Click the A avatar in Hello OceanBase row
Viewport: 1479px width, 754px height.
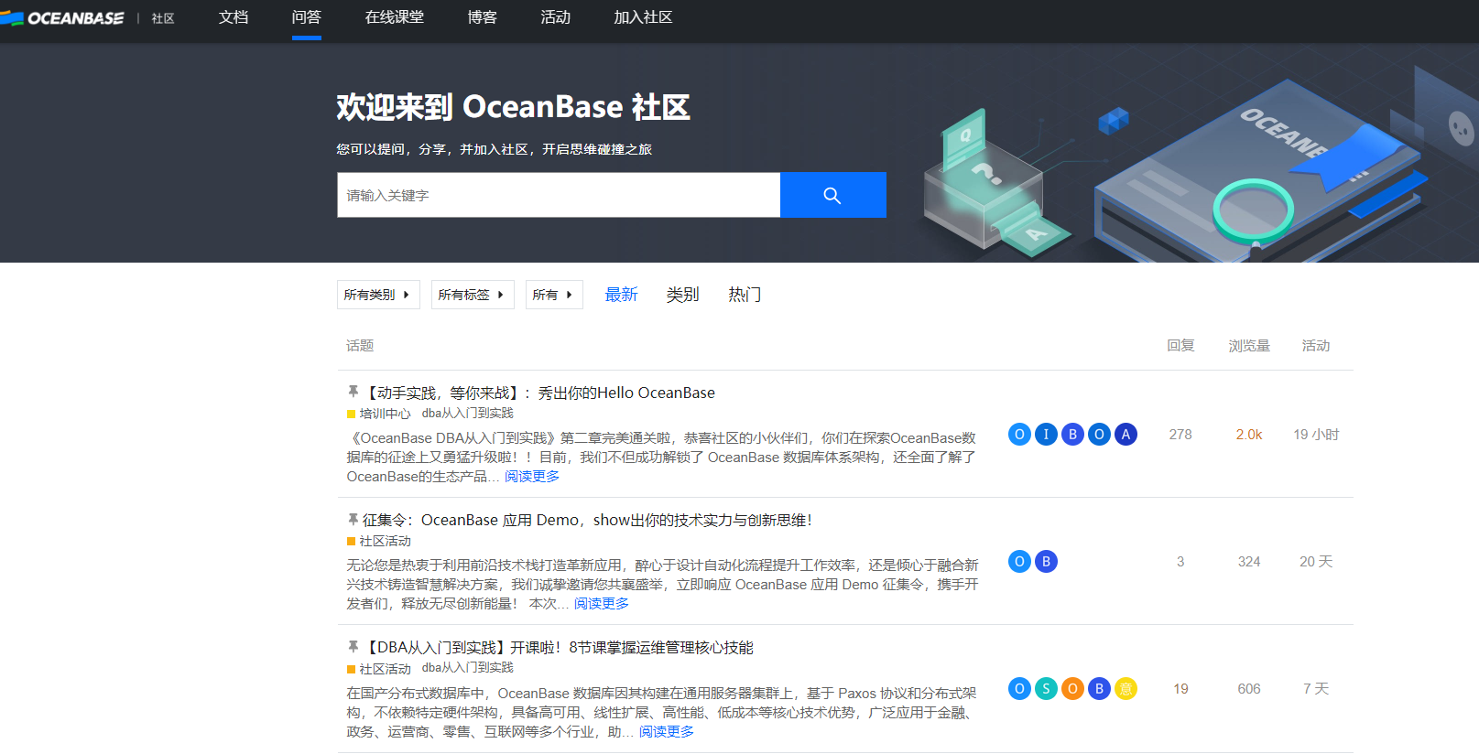coord(1126,434)
